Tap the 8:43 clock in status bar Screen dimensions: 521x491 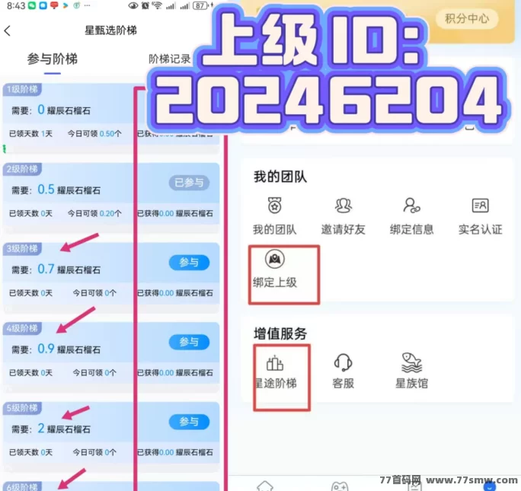click(16, 5)
